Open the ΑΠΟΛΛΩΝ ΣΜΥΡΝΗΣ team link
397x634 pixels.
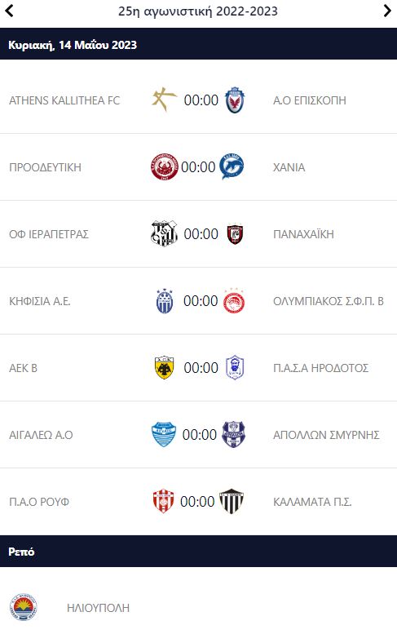326,435
